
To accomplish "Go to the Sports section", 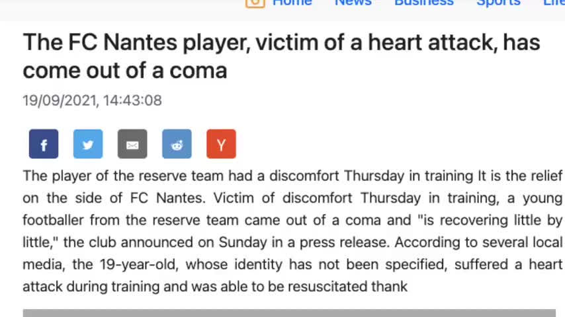I will tap(499, 3).
